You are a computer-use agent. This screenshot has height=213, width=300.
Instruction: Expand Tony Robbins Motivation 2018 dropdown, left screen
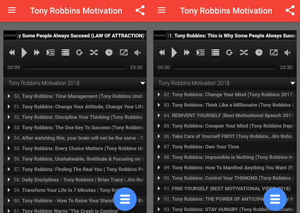(x=75, y=83)
